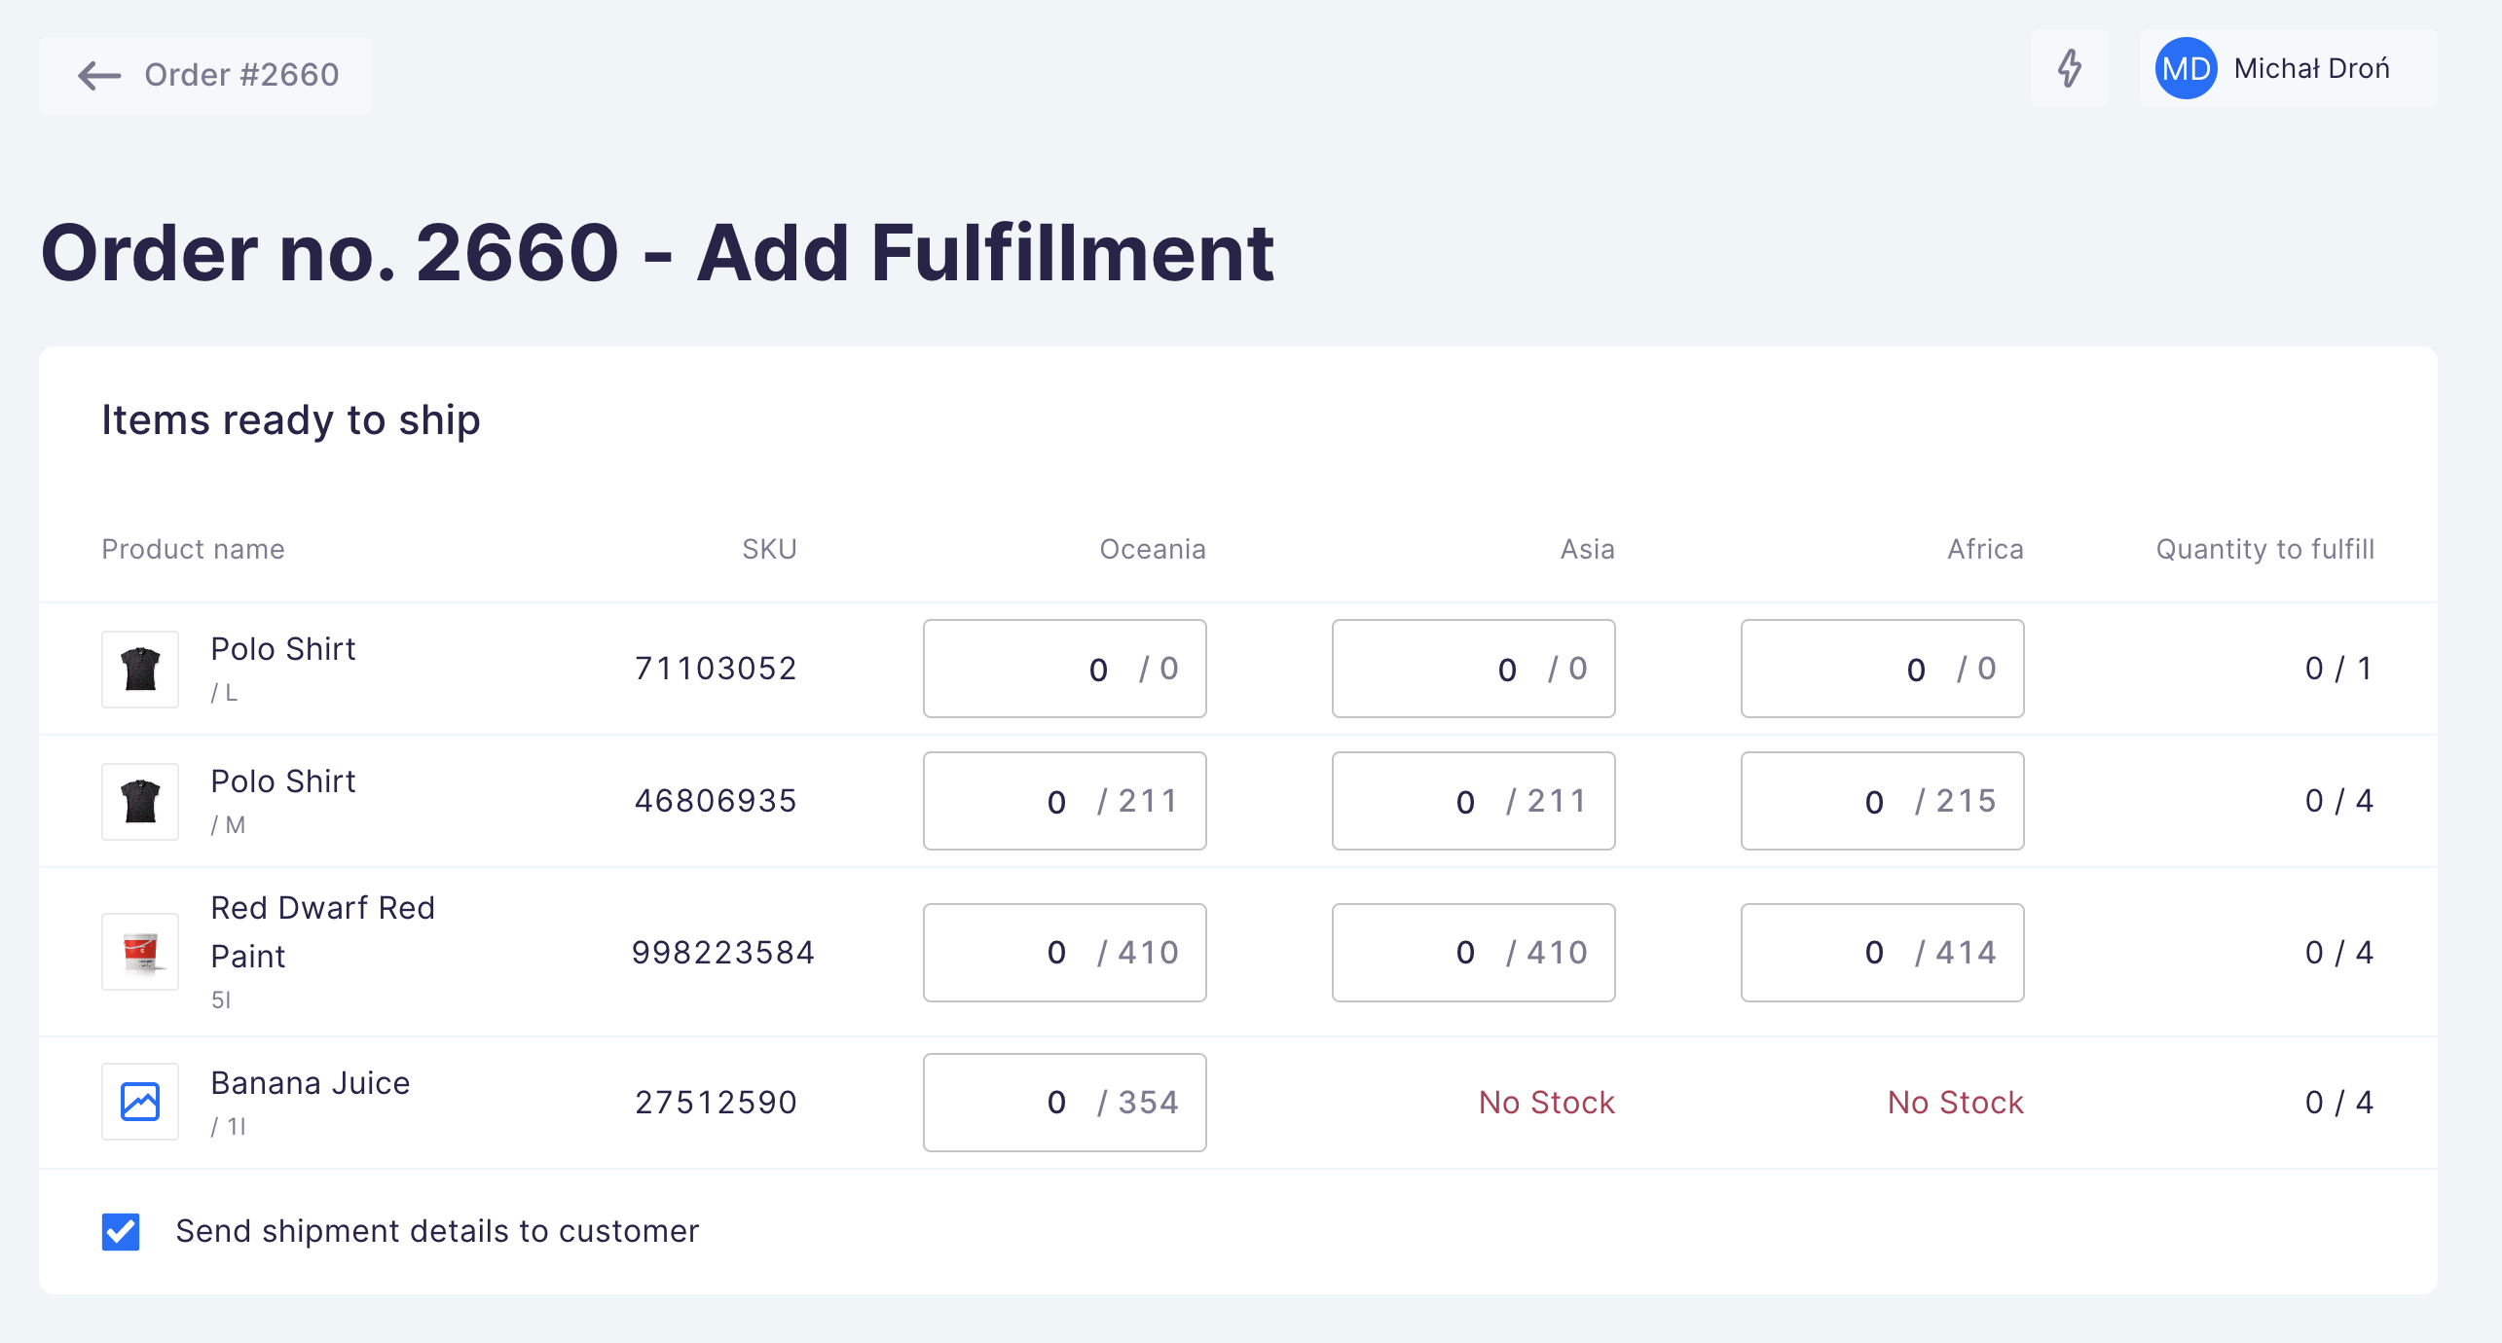
Task: Click Oceania quantity field for Banana Juice
Action: pyautogui.click(x=1064, y=1102)
